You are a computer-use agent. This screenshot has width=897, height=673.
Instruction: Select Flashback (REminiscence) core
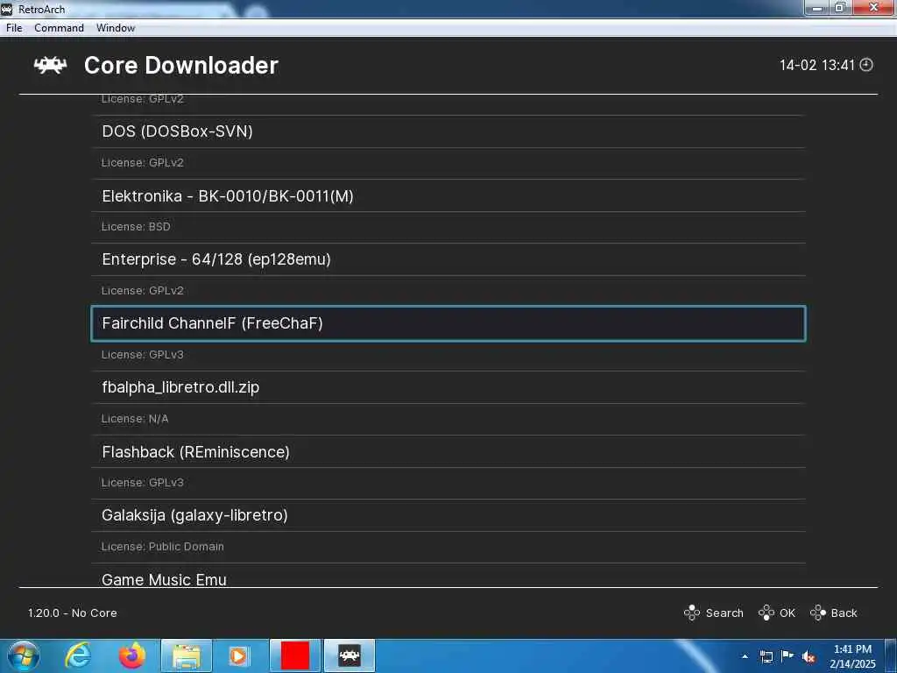[x=448, y=451]
